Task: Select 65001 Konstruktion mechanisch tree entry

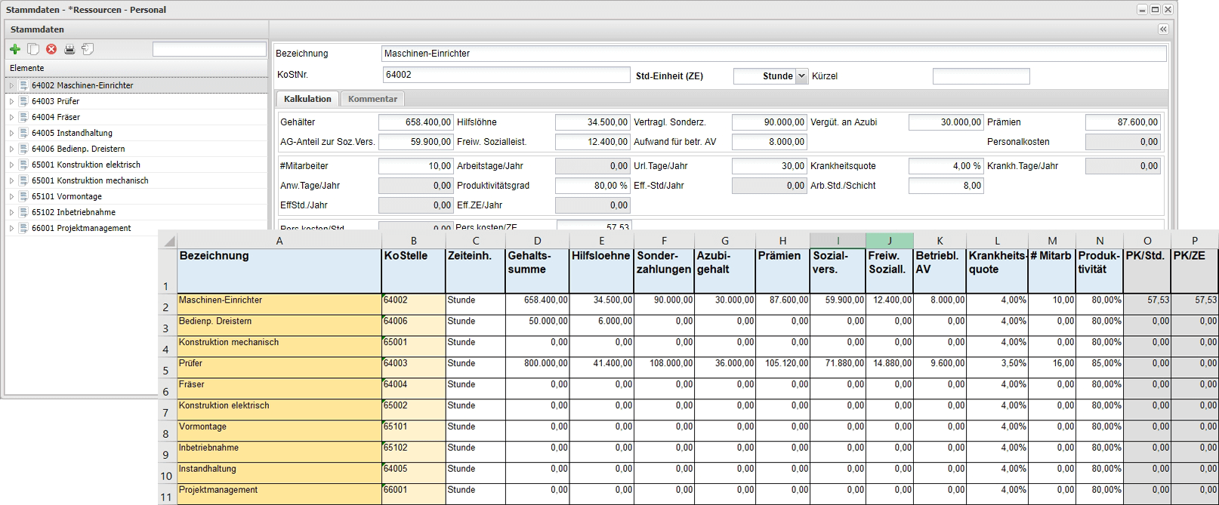Action: (x=137, y=180)
